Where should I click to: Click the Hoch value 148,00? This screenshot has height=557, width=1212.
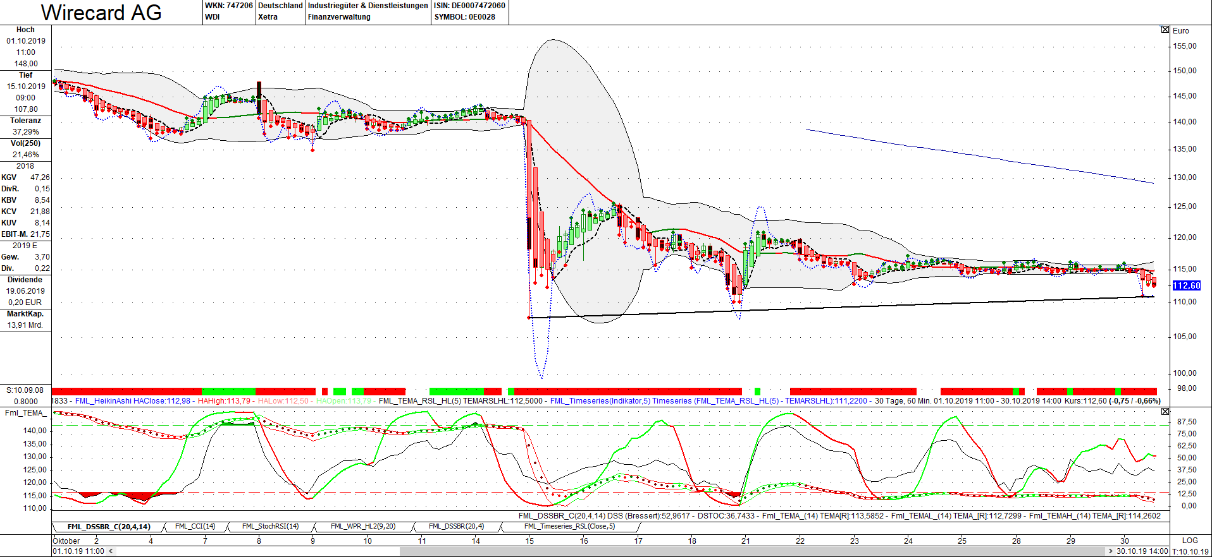click(26, 64)
